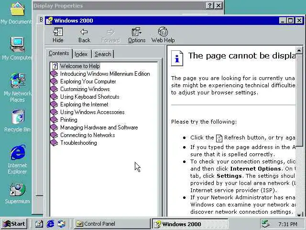The width and height of the screenshot is (306, 230).
Task: Select the Using Keyboard Shortcuts entry
Action: 89,97
